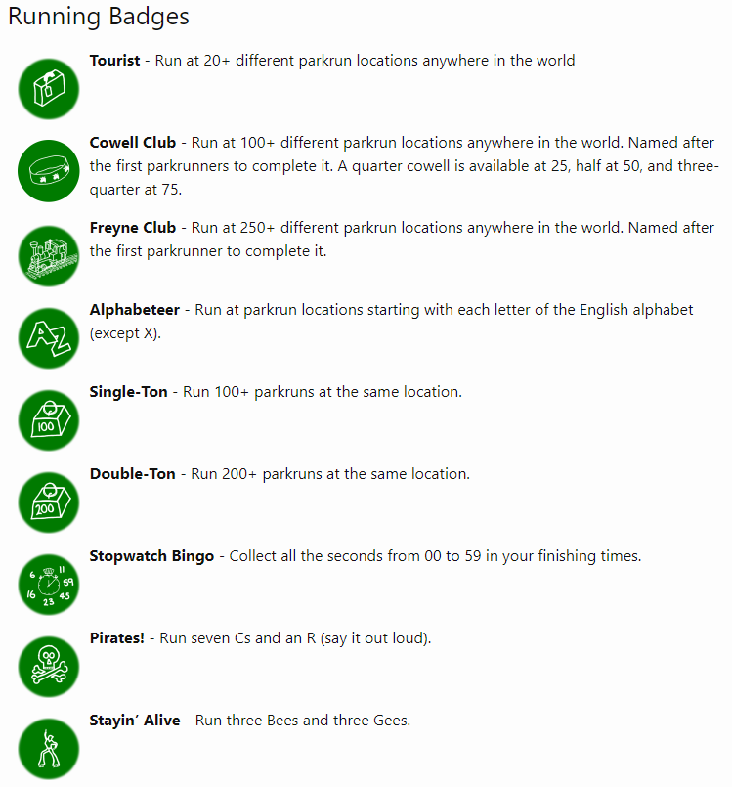Click the bold "Pirates!" title text

(116, 638)
